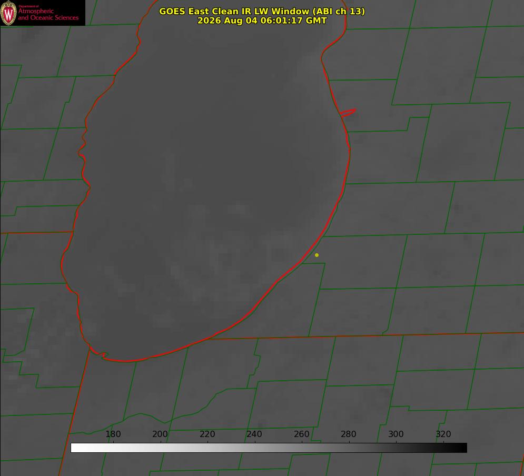Click the black end of the colorbar
This screenshot has height=476, width=524.
click(462, 448)
